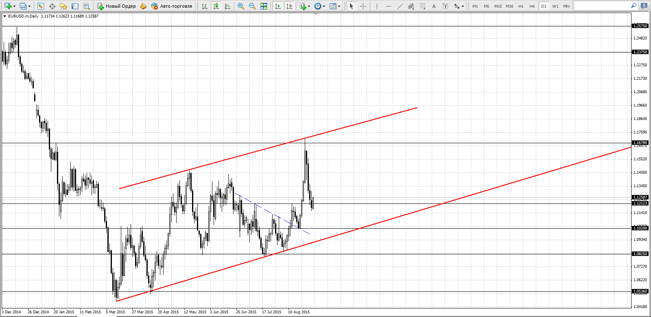Image resolution: width=651 pixels, height=317 pixels.
Task: Open the Data Window crosshair icon
Action: pyautogui.click(x=52, y=6)
